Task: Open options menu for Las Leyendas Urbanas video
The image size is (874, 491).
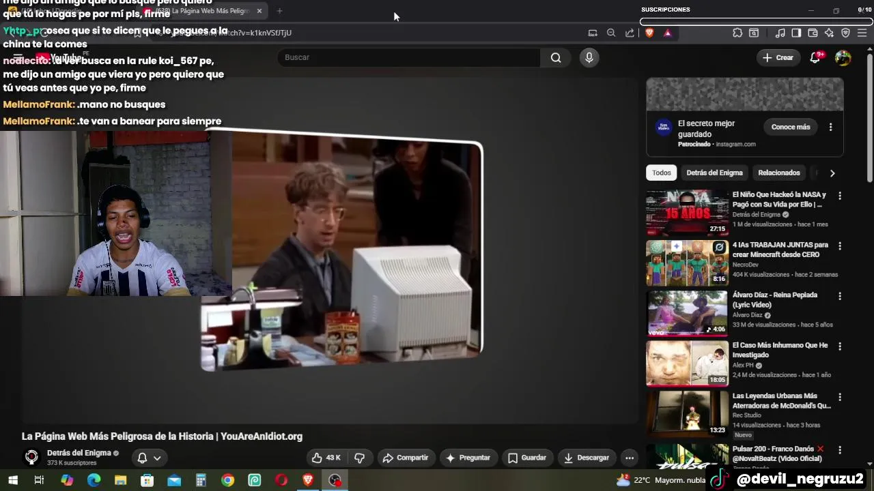Action: tap(840, 397)
